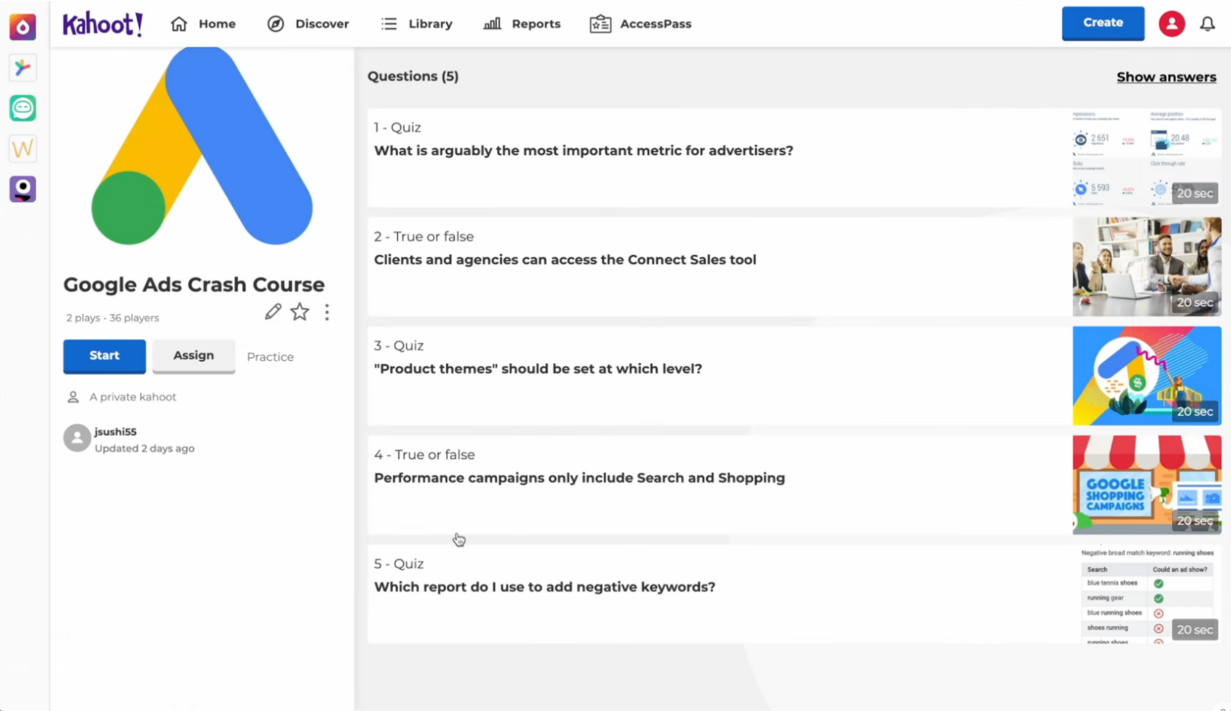Open the red swirl app in the sidebar
Screen dimensions: 1231x711
click(23, 27)
